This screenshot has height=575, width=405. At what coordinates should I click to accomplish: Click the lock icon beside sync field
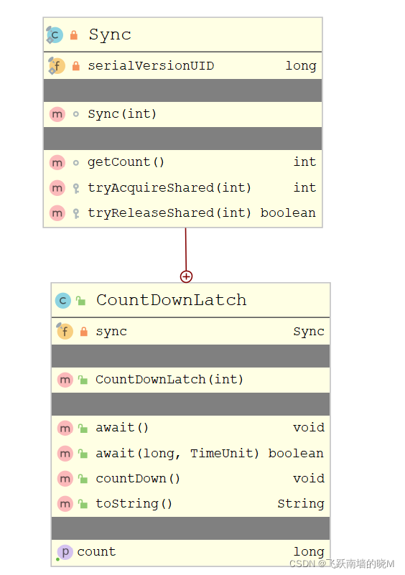coord(84,332)
